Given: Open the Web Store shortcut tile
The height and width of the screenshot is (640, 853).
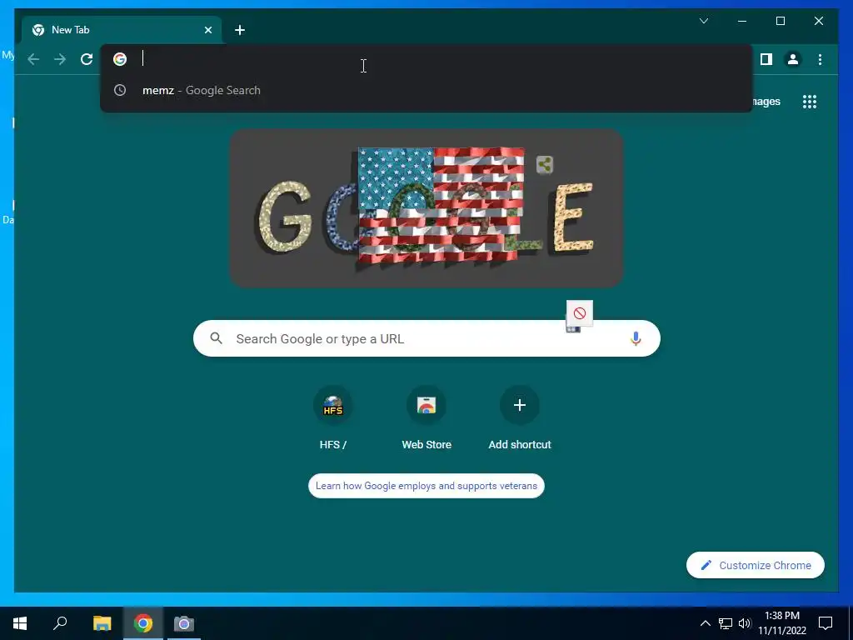Looking at the screenshot, I should [426, 418].
